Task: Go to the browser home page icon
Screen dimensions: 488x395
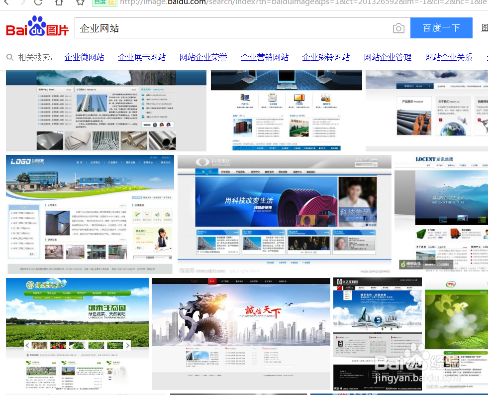Action: point(59,2)
